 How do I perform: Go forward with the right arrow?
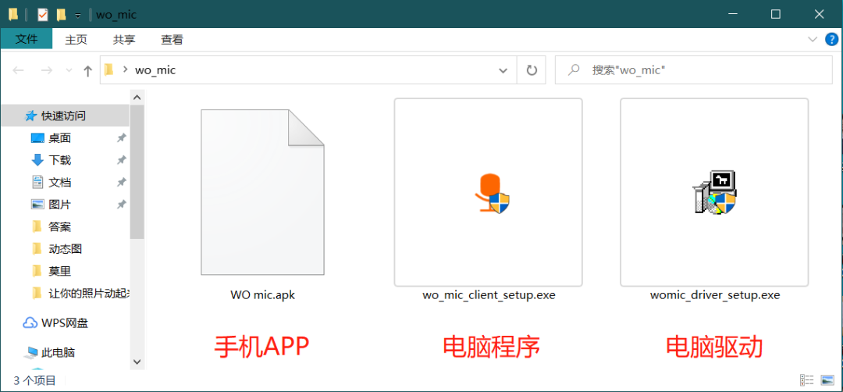pos(47,70)
